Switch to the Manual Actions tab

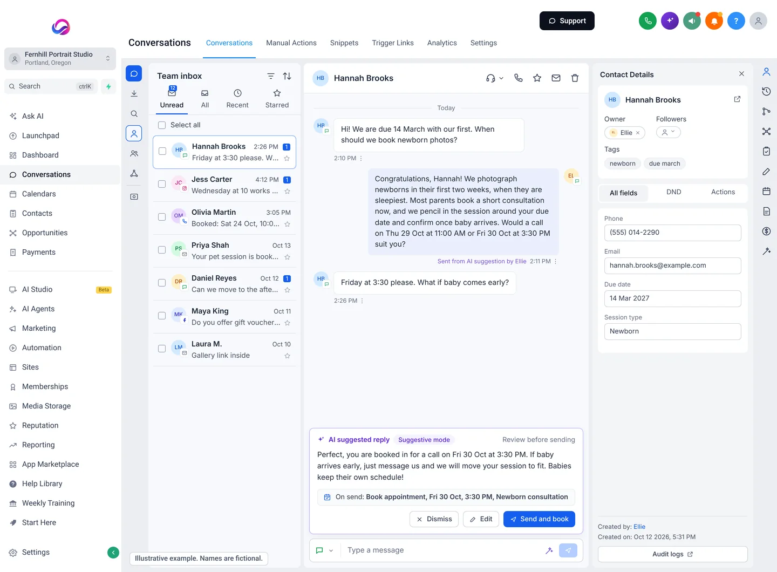click(x=291, y=43)
